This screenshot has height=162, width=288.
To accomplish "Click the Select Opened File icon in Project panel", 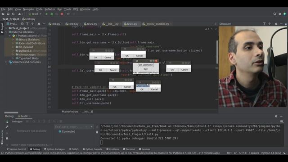I will click(22, 24).
